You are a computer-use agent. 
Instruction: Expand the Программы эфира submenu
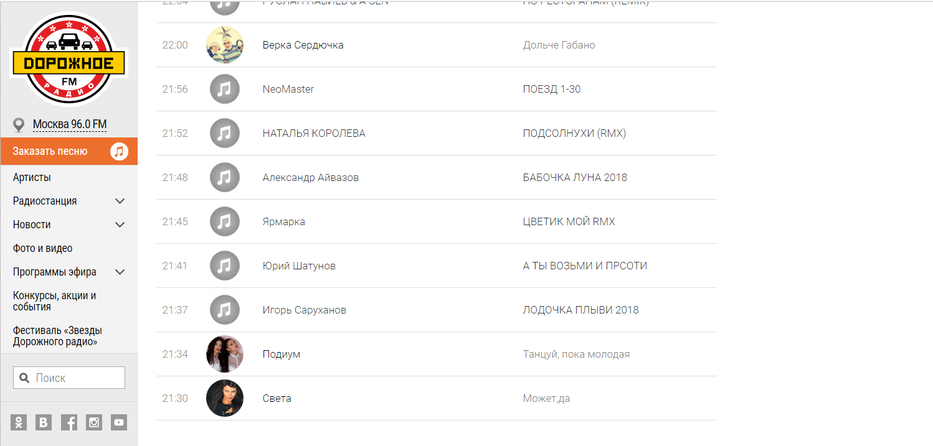click(x=120, y=272)
